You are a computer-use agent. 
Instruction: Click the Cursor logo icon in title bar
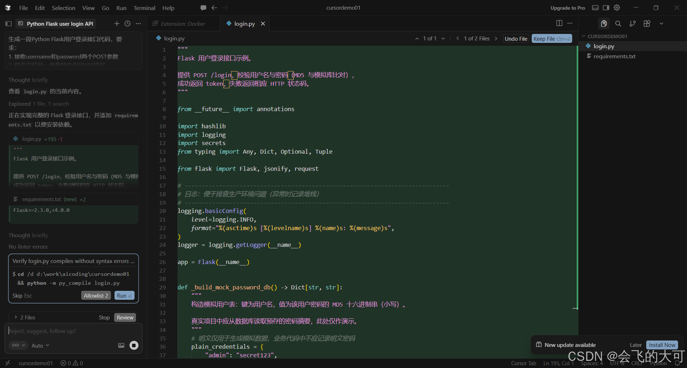pyautogui.click(x=8, y=8)
